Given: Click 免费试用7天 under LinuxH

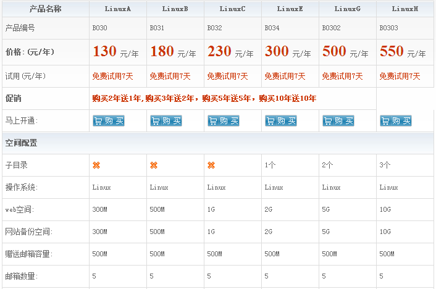Looking at the screenshot, I should click(400, 76).
